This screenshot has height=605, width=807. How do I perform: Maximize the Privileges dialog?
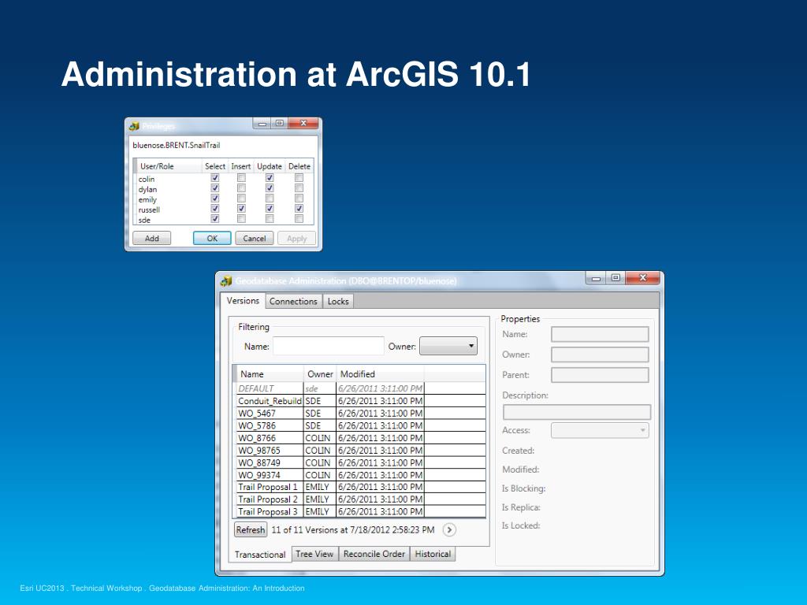(x=280, y=124)
